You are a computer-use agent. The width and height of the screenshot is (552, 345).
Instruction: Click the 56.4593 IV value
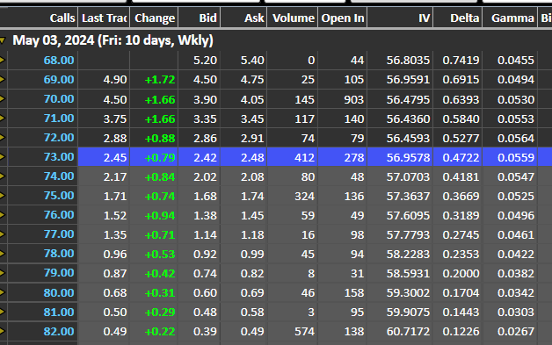pos(408,138)
